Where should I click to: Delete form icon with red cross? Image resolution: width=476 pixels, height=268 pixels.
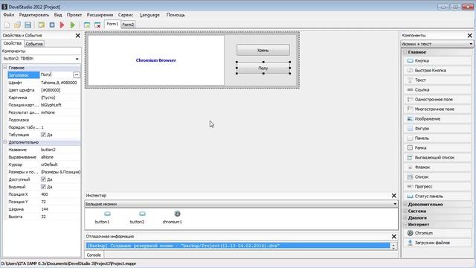[x=97, y=25]
